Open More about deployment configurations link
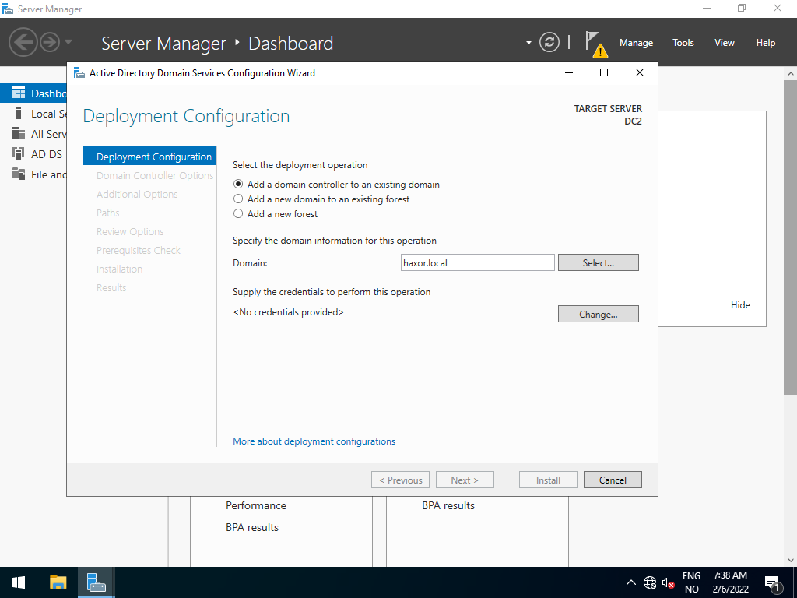Viewport: 797px width, 598px height. click(x=314, y=441)
